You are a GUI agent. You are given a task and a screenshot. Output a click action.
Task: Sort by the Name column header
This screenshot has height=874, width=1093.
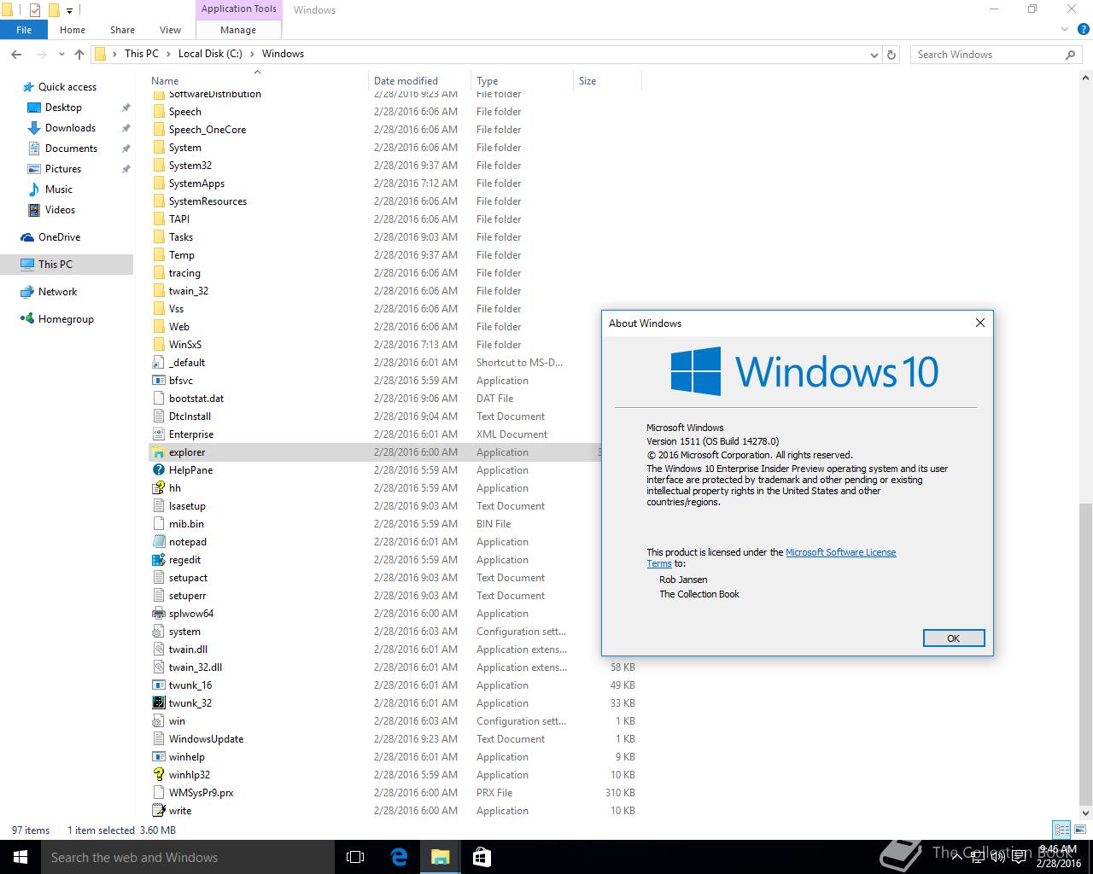click(x=259, y=81)
